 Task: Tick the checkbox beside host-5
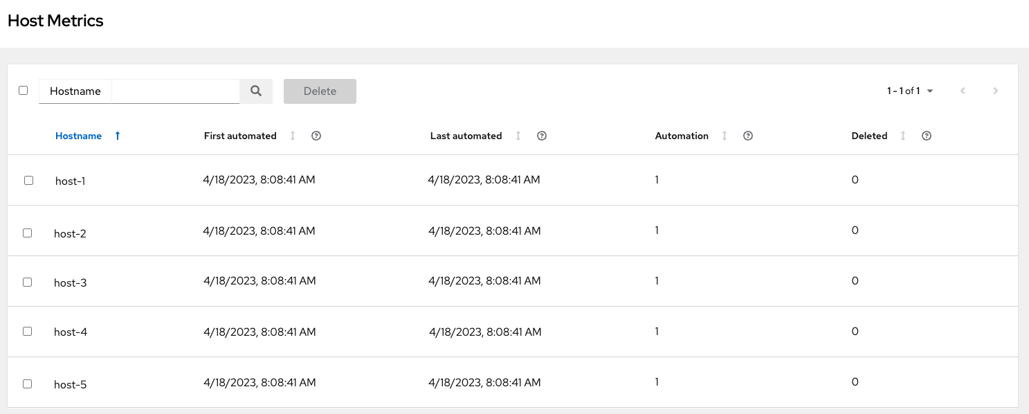coord(27,383)
